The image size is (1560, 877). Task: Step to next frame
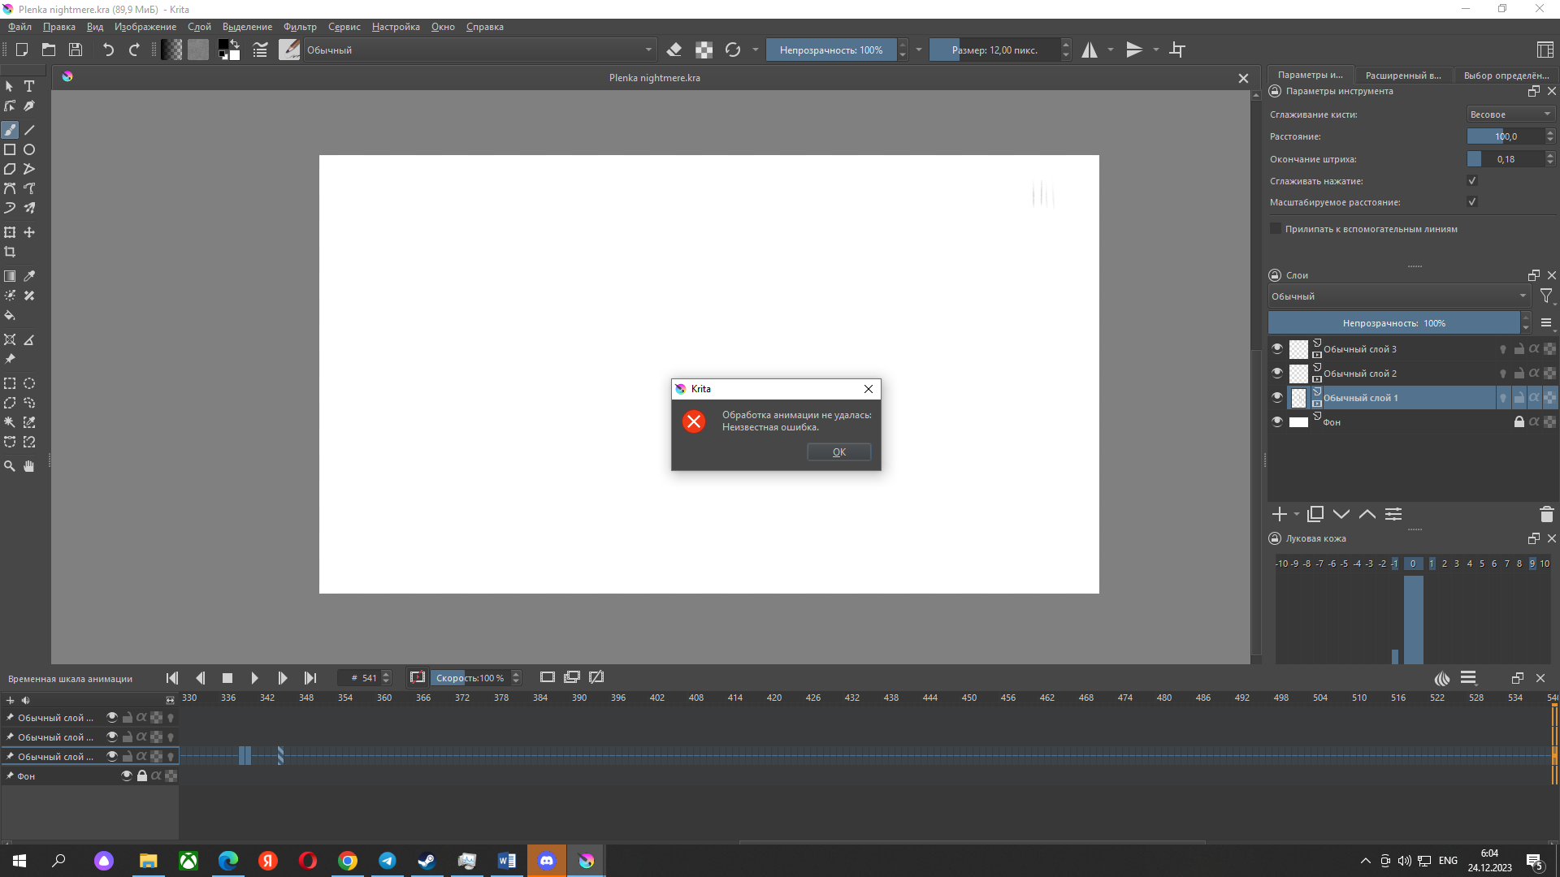click(x=282, y=678)
